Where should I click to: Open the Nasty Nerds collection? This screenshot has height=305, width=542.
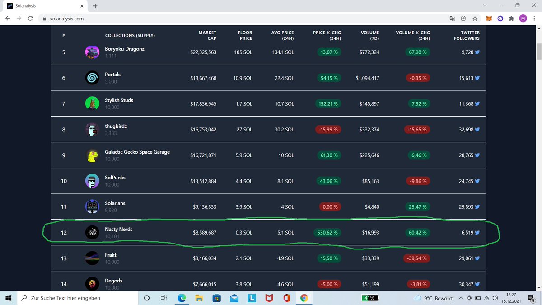[118, 230]
